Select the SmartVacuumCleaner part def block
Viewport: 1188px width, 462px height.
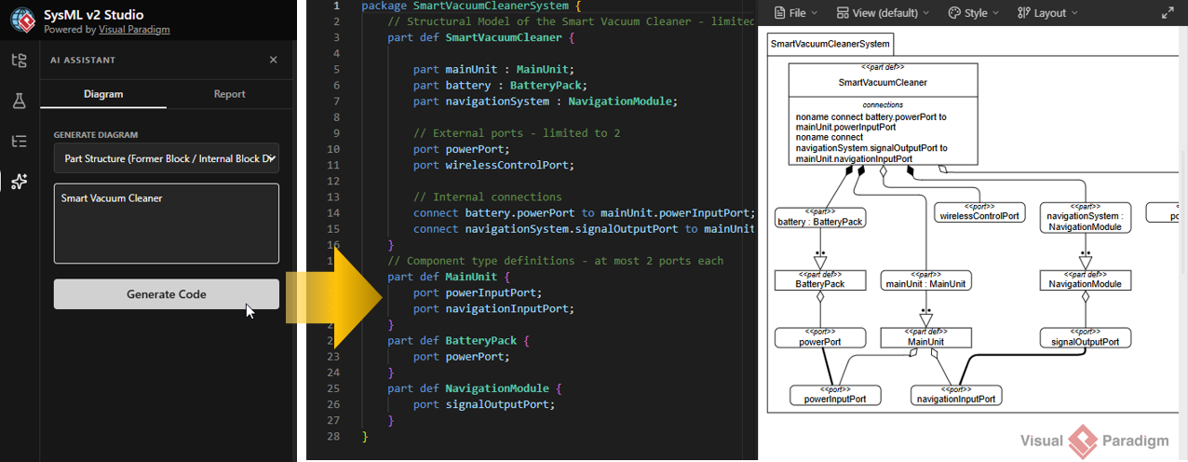click(882, 82)
